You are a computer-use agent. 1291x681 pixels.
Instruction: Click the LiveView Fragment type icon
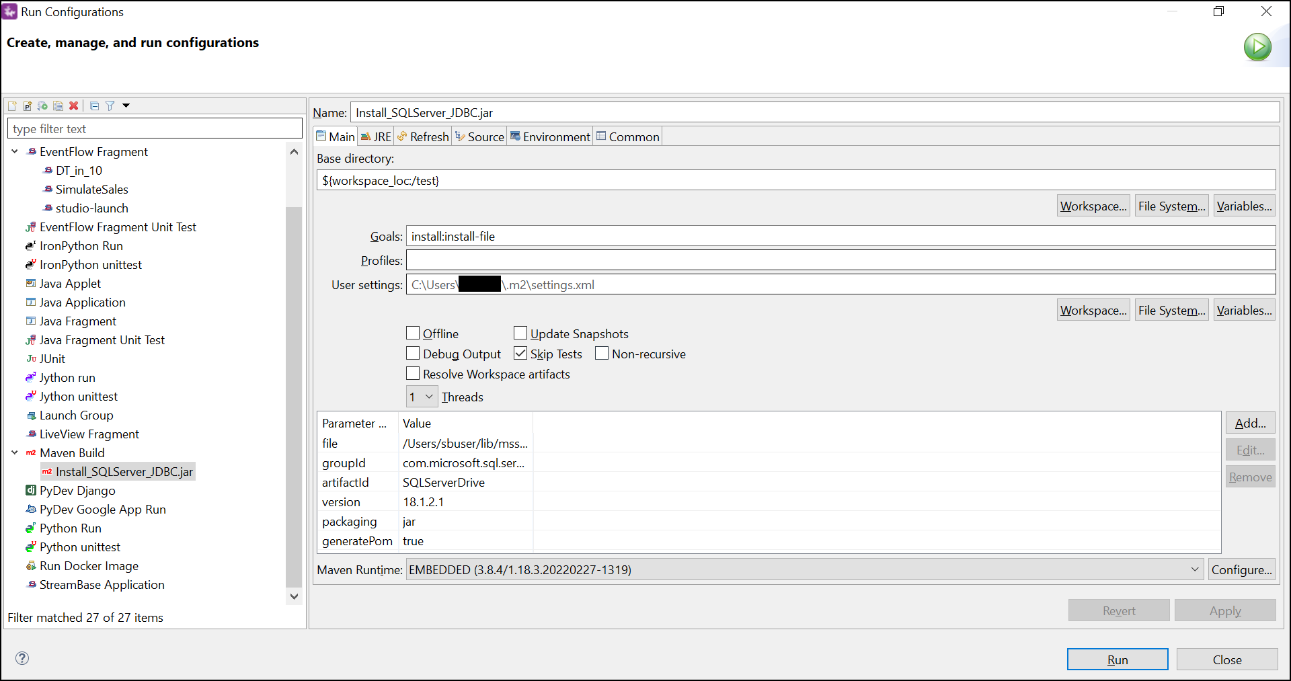pyautogui.click(x=31, y=434)
